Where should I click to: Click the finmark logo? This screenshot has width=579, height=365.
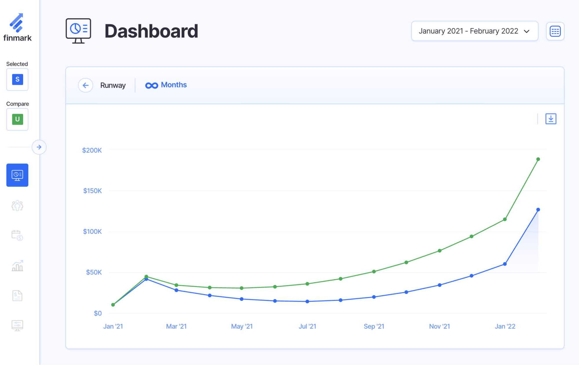click(x=17, y=27)
